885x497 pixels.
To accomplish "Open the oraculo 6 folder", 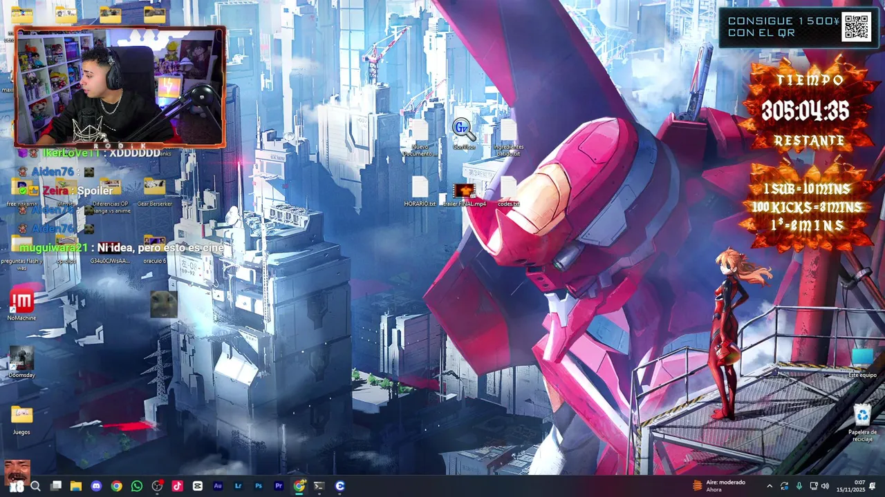I will click(x=154, y=250).
